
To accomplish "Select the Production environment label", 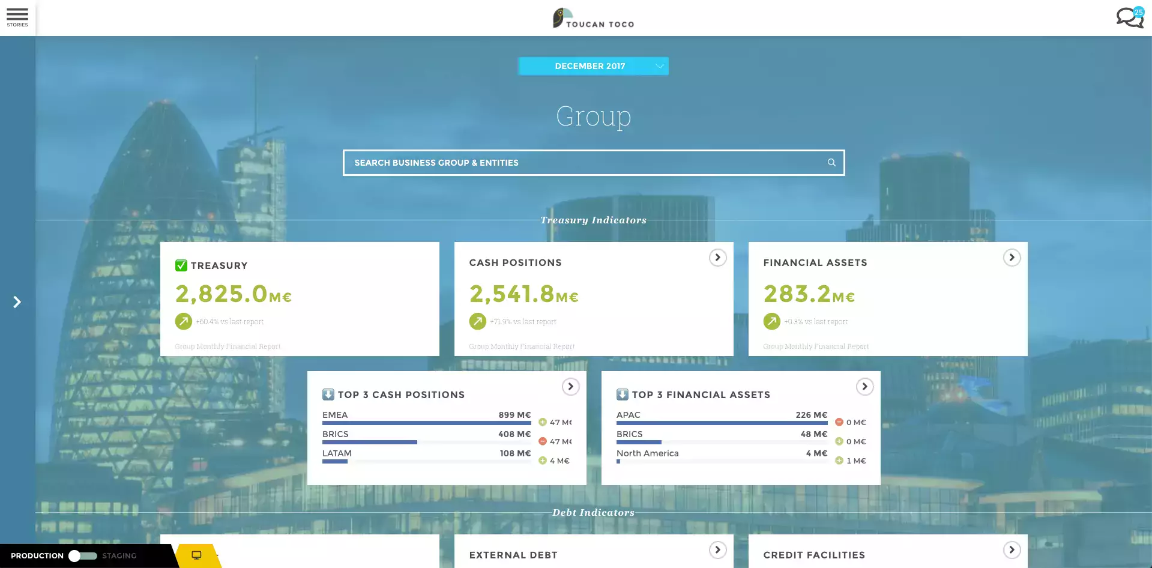I will (37, 556).
